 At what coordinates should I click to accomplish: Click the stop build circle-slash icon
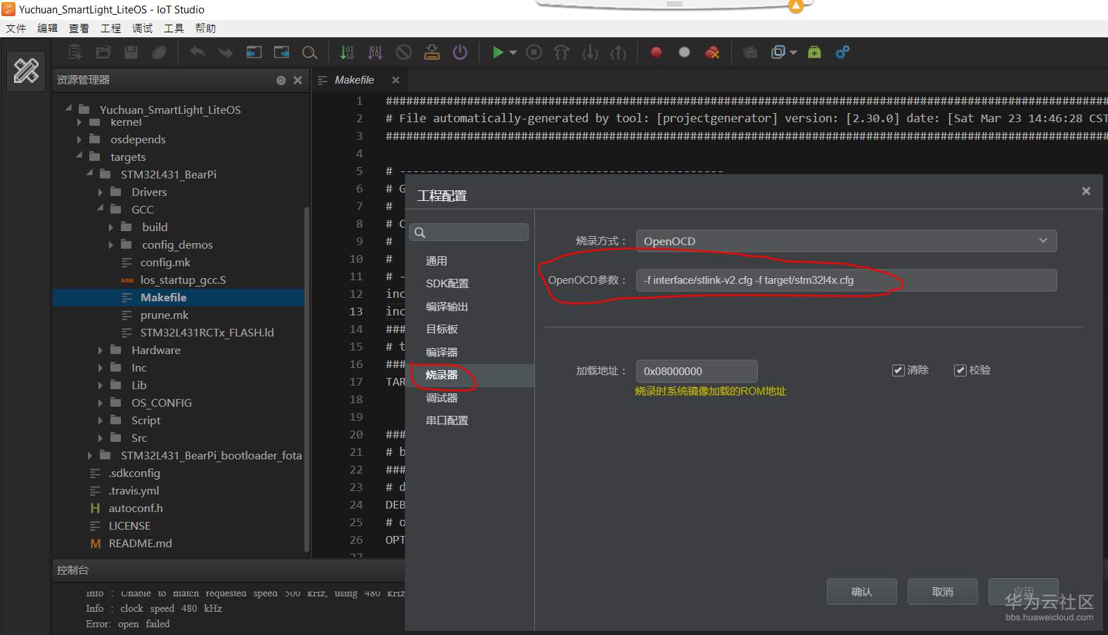tap(404, 52)
